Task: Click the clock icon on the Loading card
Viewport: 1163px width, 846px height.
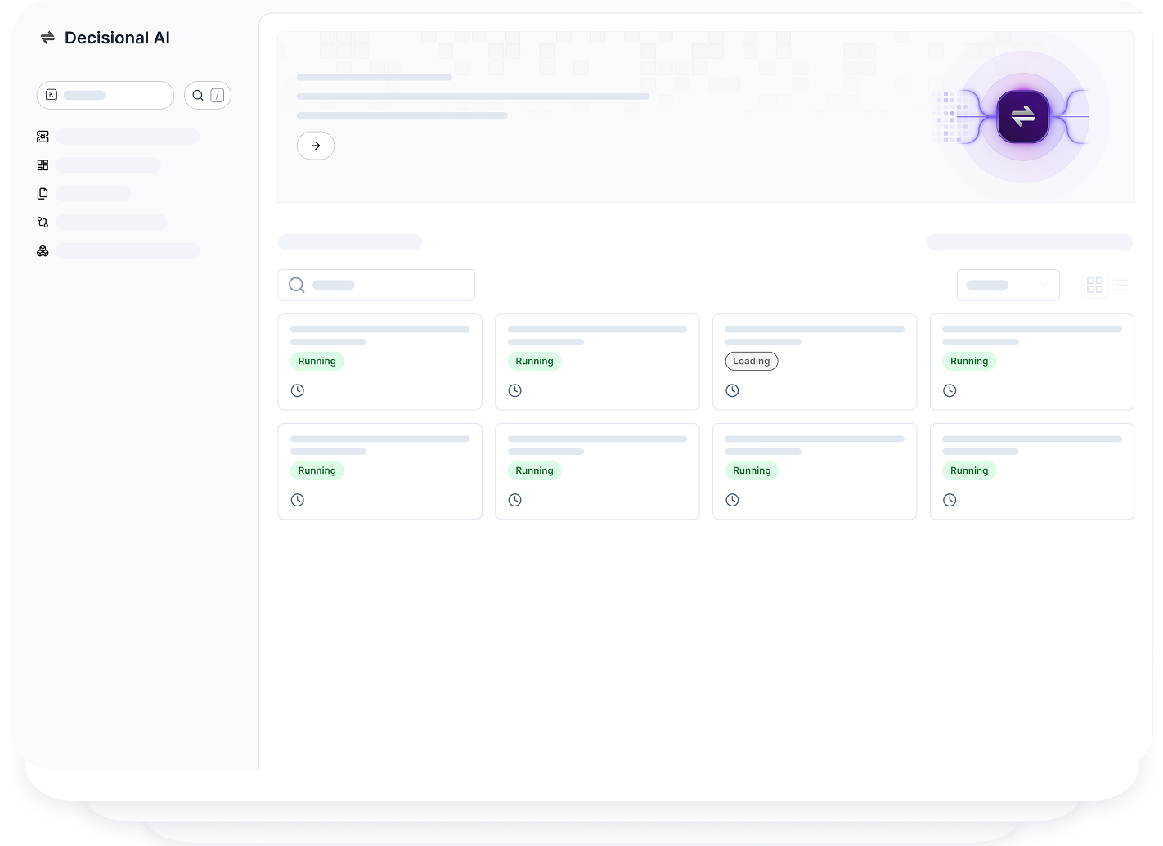Action: pyautogui.click(x=732, y=391)
